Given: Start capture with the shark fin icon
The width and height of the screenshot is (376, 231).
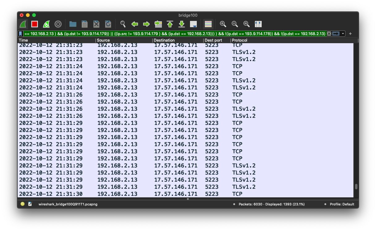Looking at the screenshot, I should tap(23, 24).
